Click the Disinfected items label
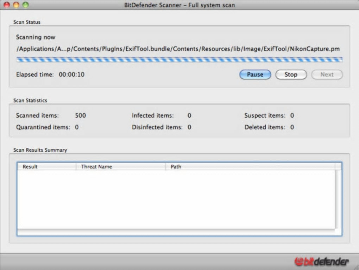Image resolution: width=359 pixels, height=270 pixels. 157,127
